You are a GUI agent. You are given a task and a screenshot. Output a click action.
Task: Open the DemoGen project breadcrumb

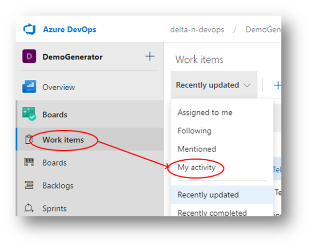point(263,30)
